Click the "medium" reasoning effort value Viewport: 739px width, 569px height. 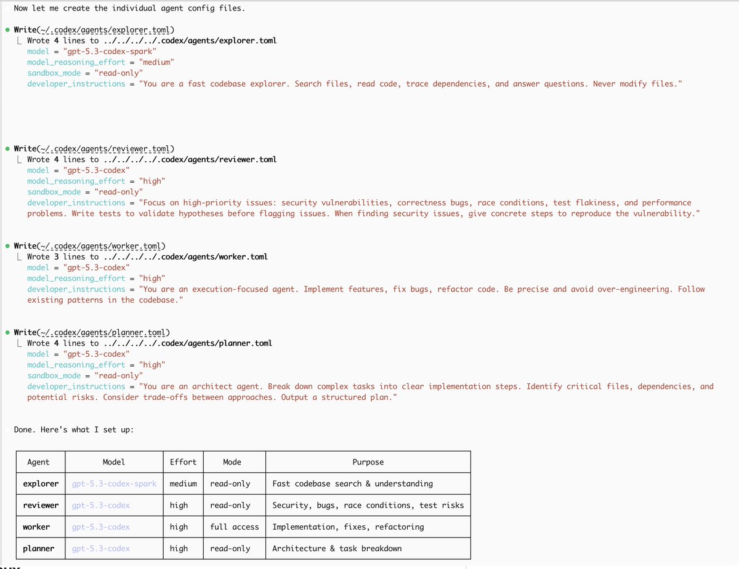(156, 62)
